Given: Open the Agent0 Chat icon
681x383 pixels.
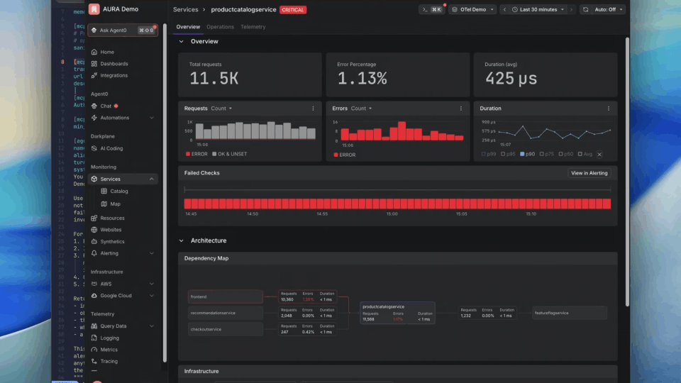Looking at the screenshot, I should tap(94, 106).
